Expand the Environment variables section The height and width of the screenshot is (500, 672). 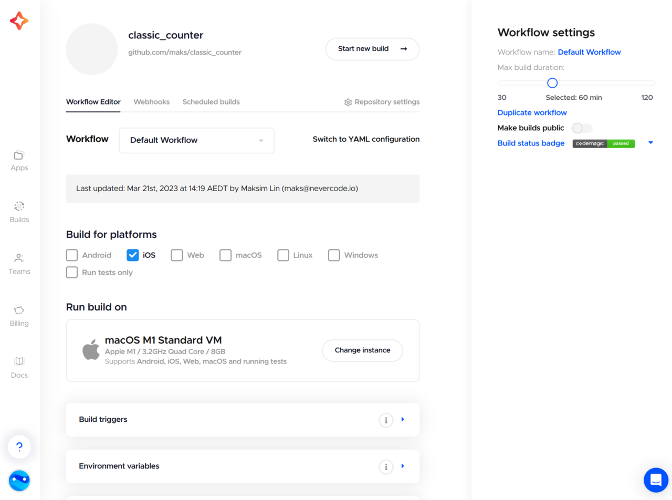(403, 466)
